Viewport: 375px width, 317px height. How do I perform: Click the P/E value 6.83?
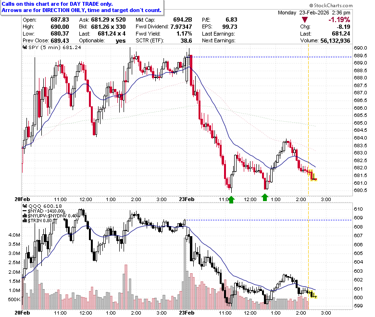232,20
